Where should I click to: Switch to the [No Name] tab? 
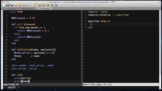tap(12, 9)
